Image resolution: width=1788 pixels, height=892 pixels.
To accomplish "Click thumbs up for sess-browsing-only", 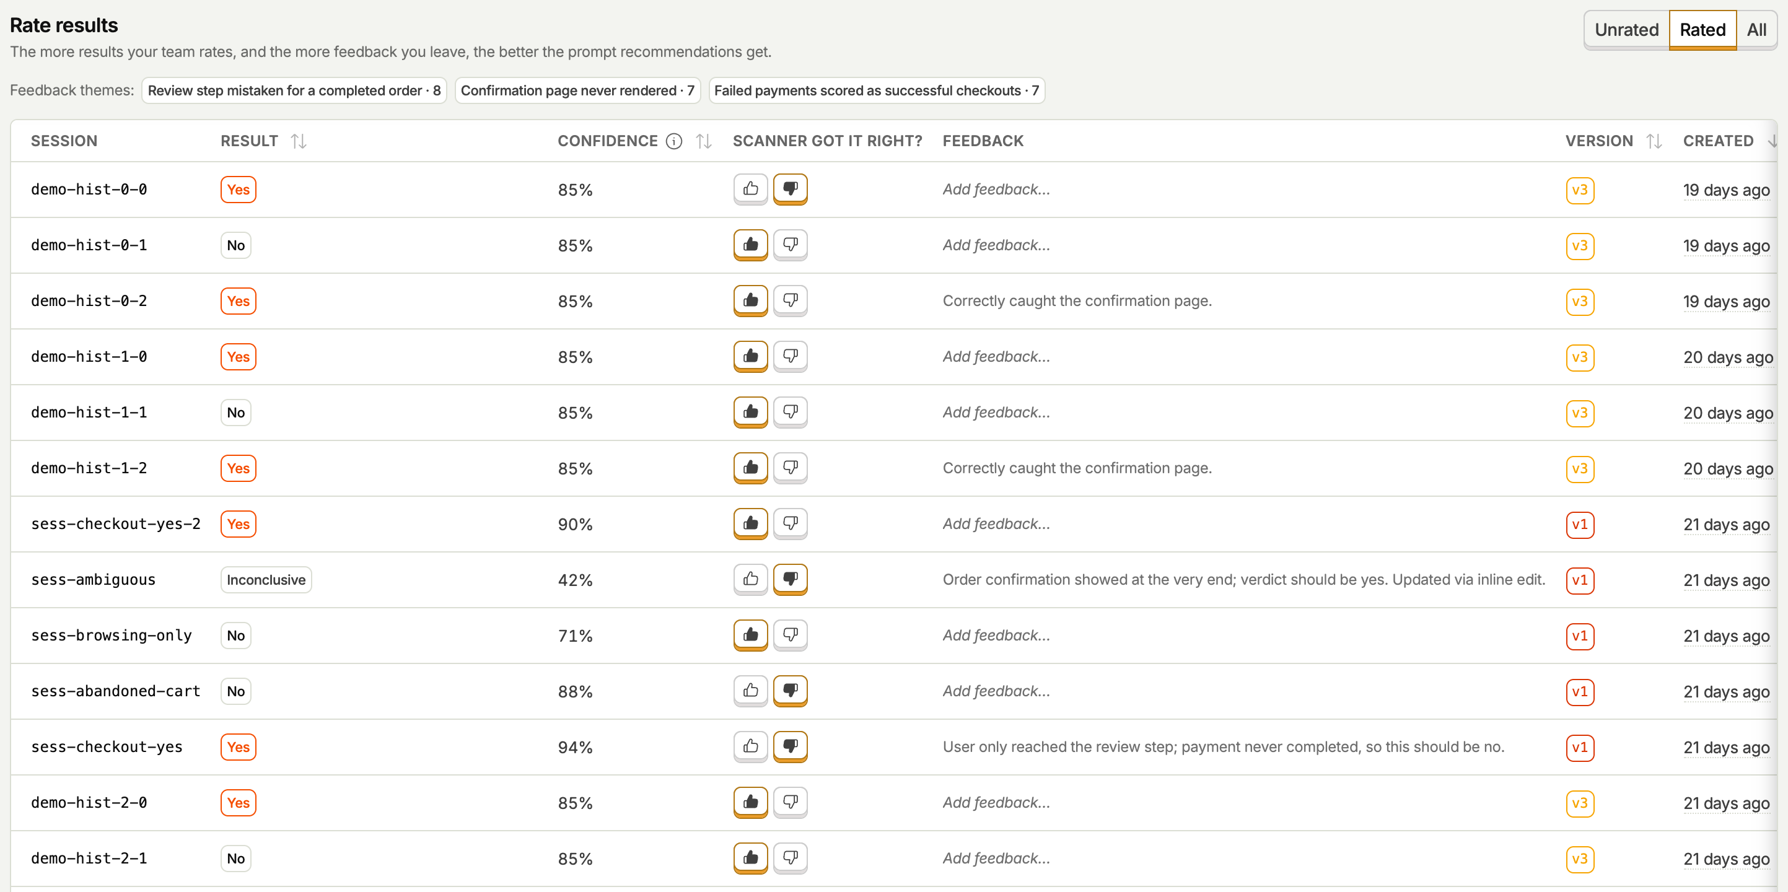I will 750,635.
